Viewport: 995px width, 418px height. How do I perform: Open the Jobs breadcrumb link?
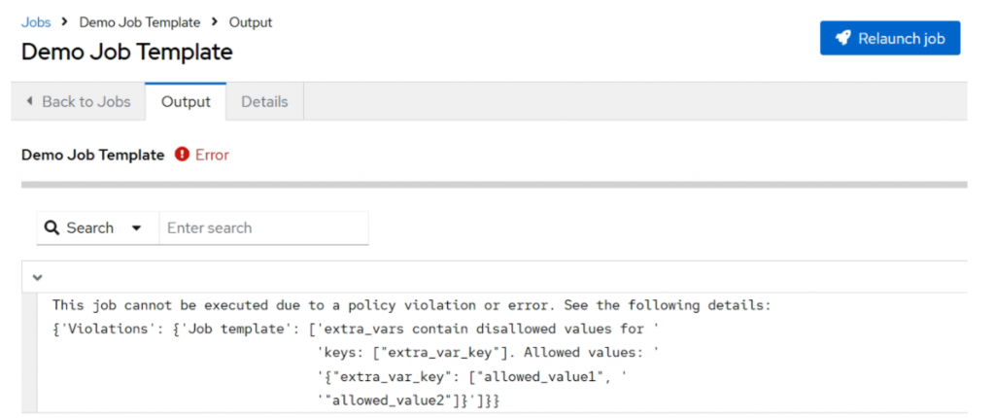[x=36, y=22]
